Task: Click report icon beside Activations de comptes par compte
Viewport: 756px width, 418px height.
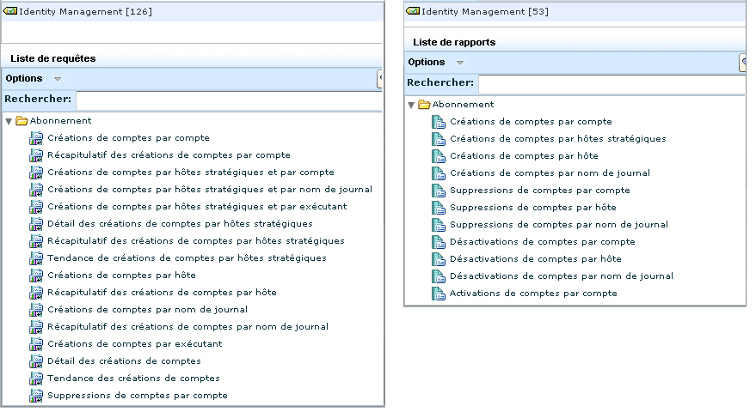Action: (438, 294)
